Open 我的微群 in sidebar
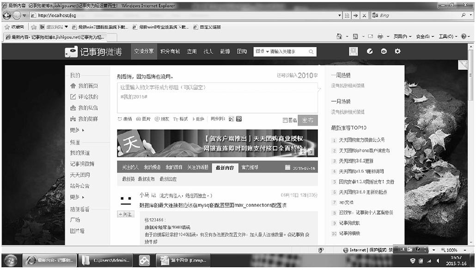This screenshot has width=476, height=270. click(x=85, y=119)
